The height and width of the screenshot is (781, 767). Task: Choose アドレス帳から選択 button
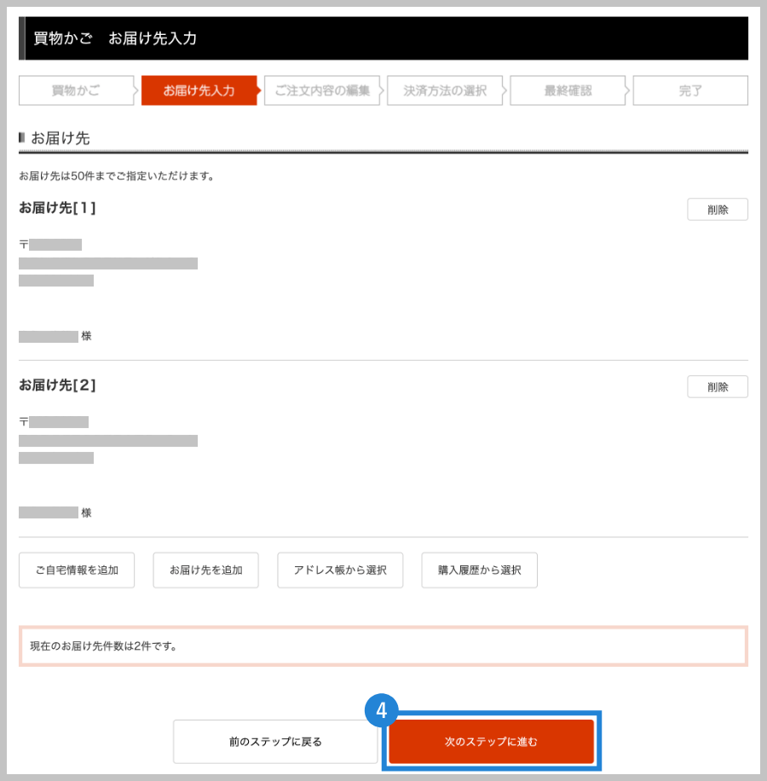click(x=340, y=570)
